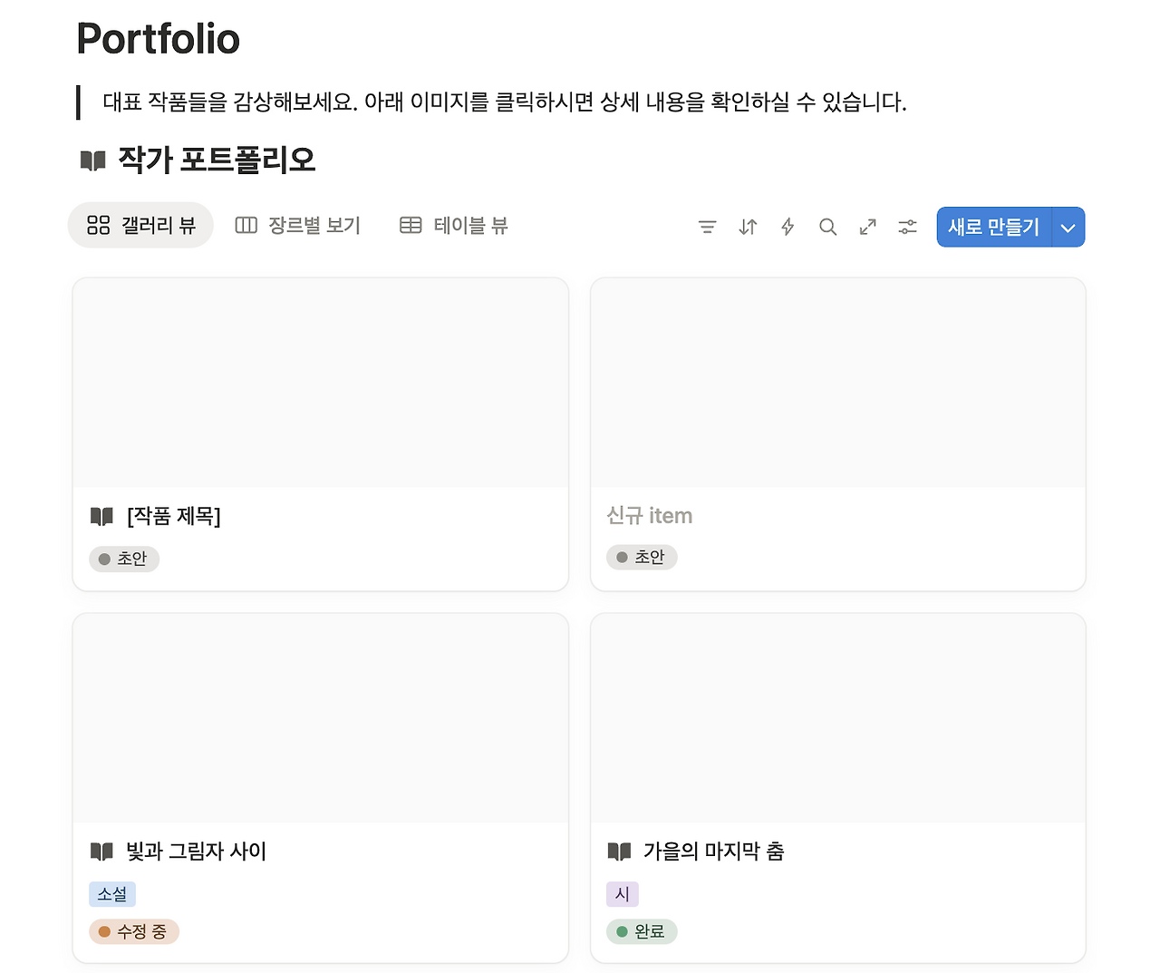Viewport: 1160px width, 973px height.
Task: Click the book icon on 가을의 마지막 춤 card
Action: tap(619, 851)
